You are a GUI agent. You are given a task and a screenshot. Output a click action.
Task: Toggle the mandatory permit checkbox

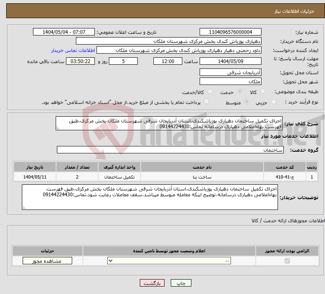tap(287, 261)
